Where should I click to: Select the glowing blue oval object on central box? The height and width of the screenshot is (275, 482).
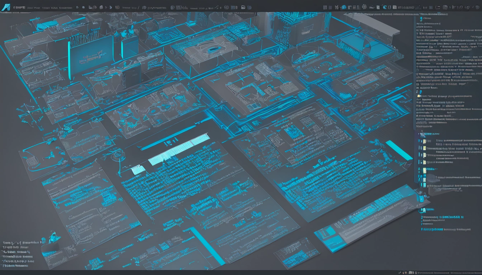click(214, 49)
